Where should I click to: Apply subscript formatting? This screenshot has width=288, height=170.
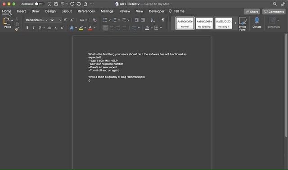56,28
